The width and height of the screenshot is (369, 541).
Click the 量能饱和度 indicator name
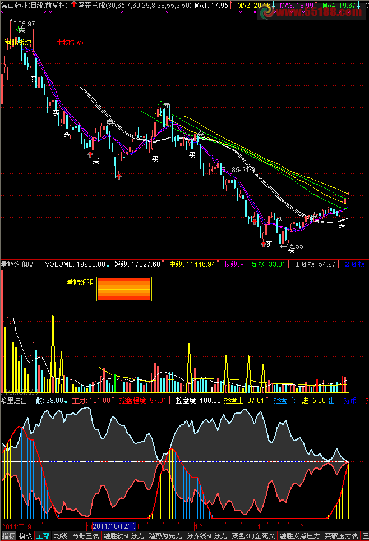click(17, 264)
